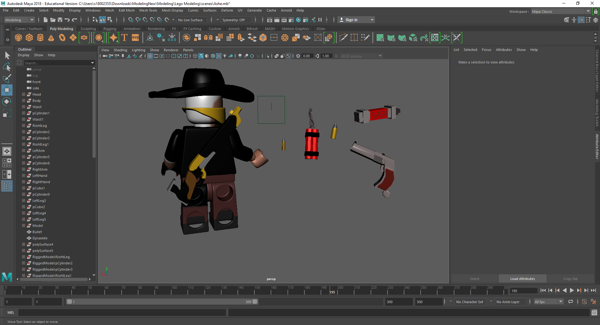Click the Load Attributes button
Screen dimensions: 600x325
coord(522,279)
